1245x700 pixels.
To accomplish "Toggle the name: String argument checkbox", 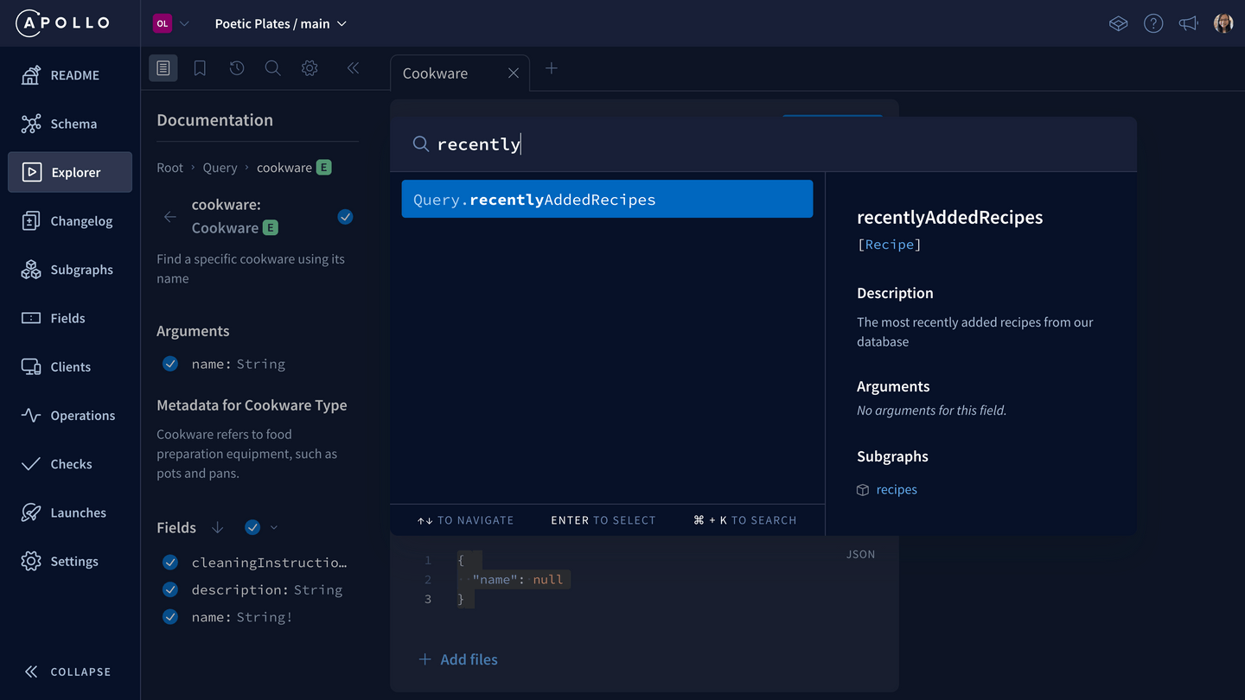I will coord(170,364).
